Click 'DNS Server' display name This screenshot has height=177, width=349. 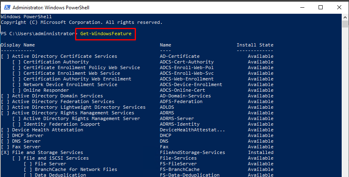pos(26,141)
